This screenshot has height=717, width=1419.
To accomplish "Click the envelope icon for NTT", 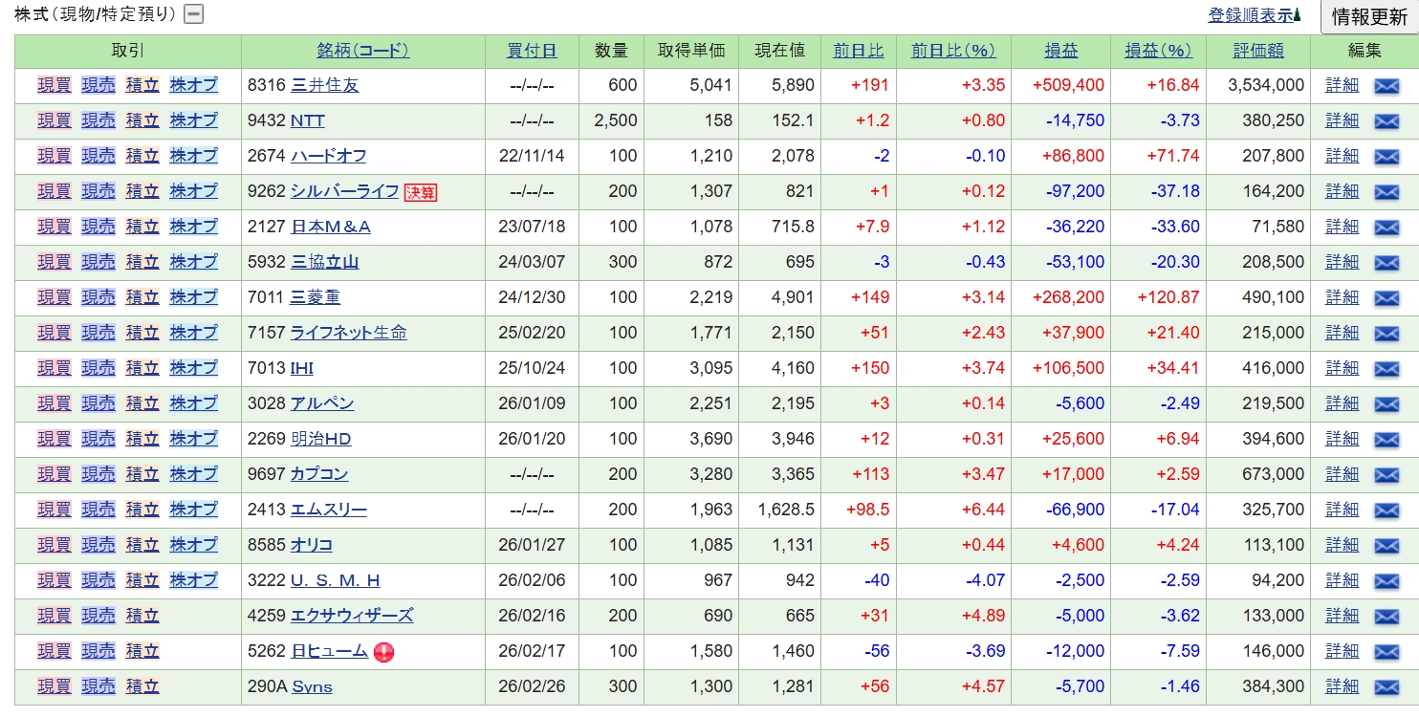I will [1386, 121].
